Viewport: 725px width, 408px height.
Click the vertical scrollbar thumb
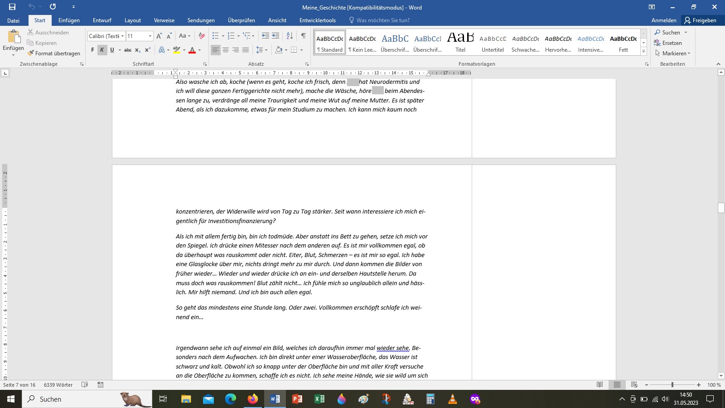point(721,208)
